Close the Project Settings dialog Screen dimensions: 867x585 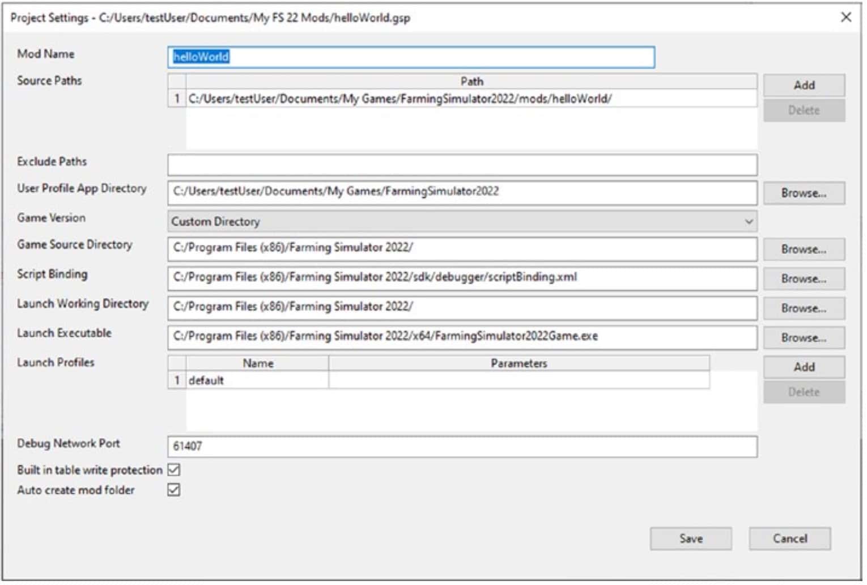coord(845,17)
